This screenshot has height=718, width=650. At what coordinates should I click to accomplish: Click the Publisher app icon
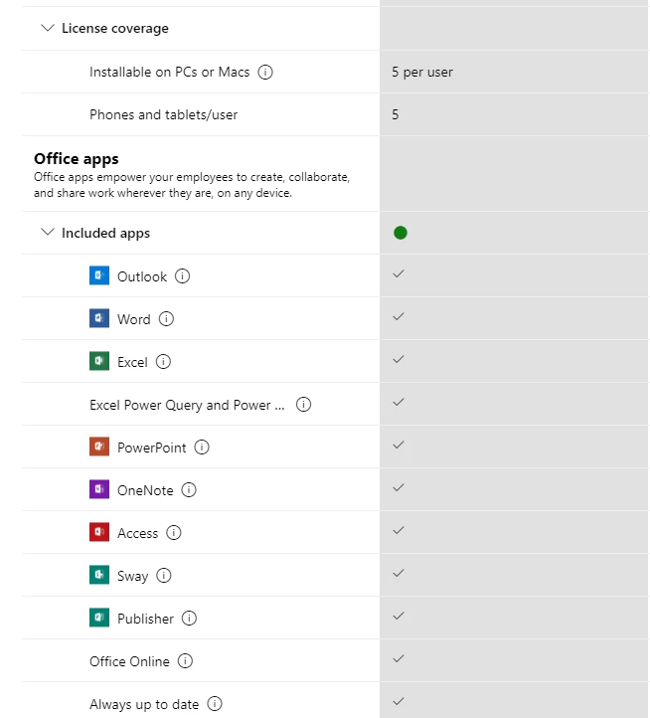click(98, 618)
